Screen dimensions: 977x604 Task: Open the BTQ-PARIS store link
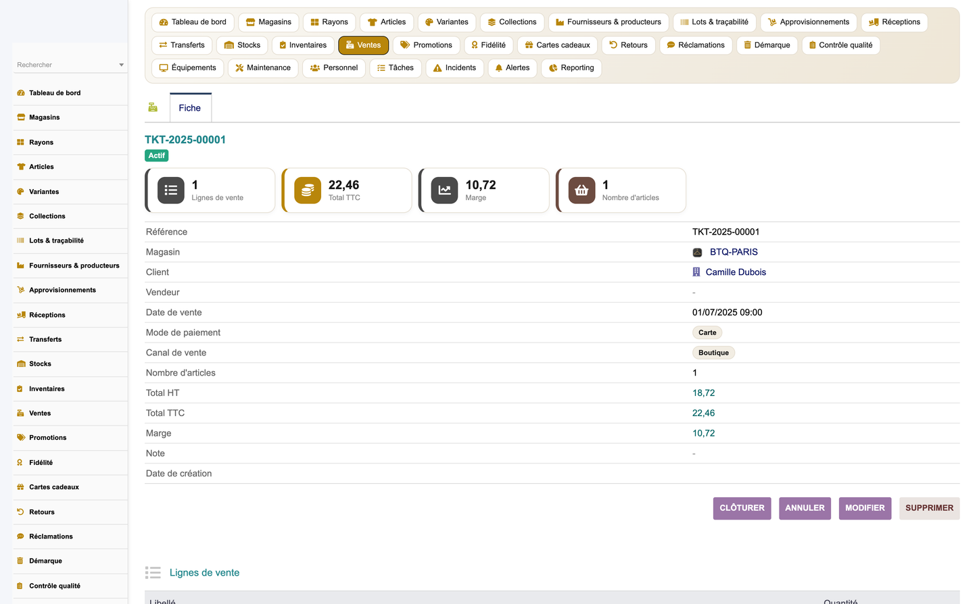[734, 252]
